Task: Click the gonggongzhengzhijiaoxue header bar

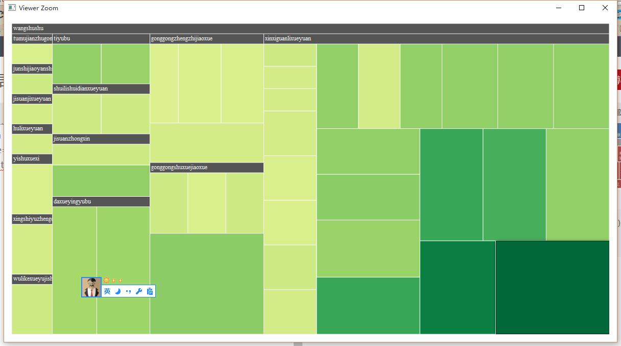Action: pos(206,38)
